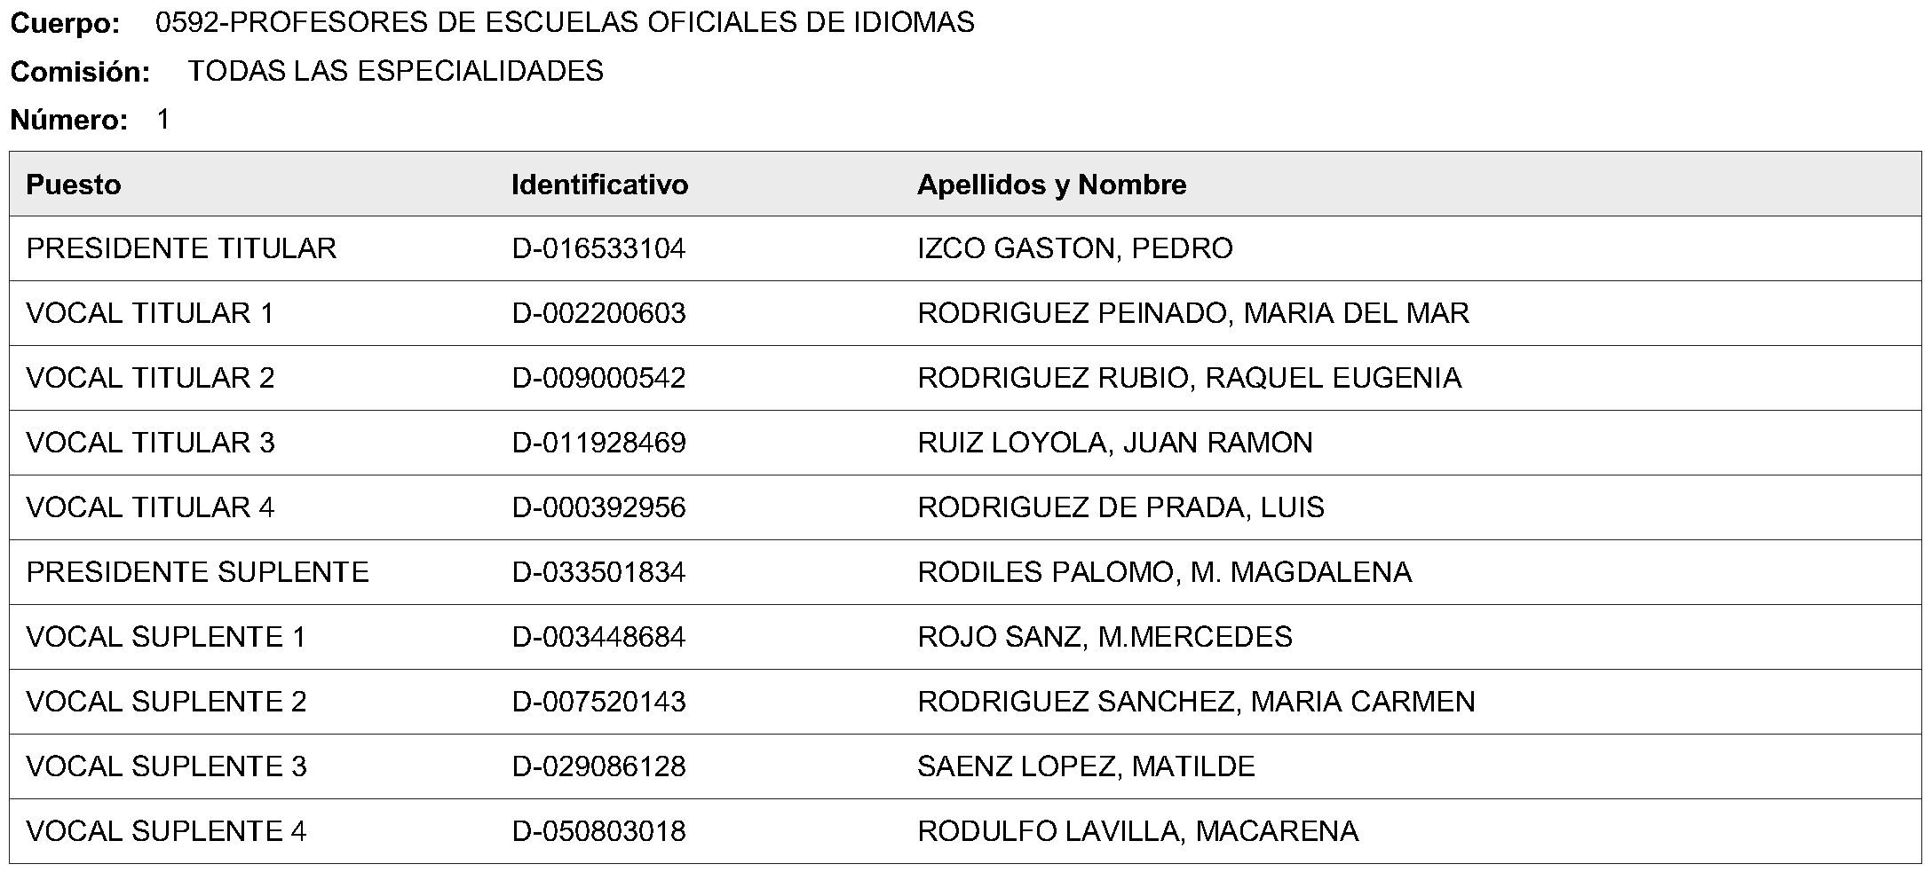The width and height of the screenshot is (1932, 880).
Task: Click identifier D-003448684
Action: (x=598, y=637)
